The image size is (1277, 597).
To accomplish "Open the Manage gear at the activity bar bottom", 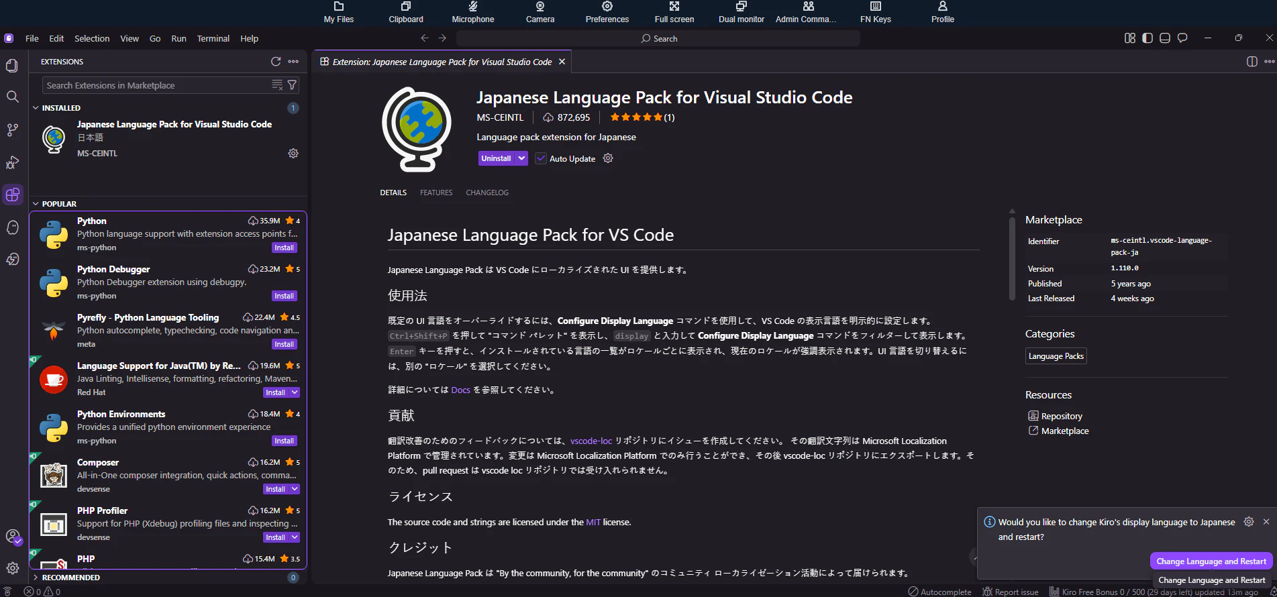I will [12, 568].
